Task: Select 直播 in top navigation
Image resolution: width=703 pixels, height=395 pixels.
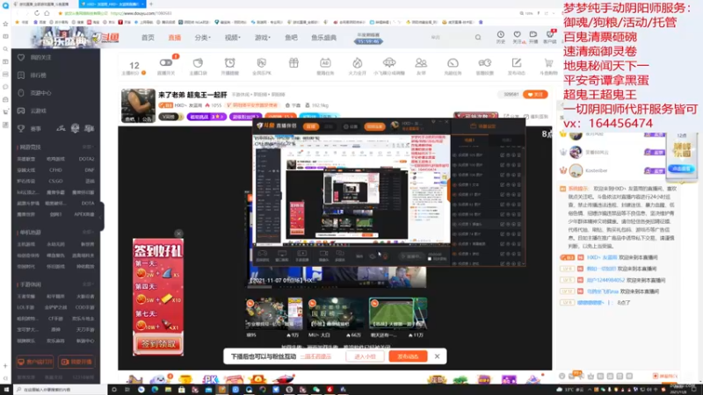Action: 174,38
